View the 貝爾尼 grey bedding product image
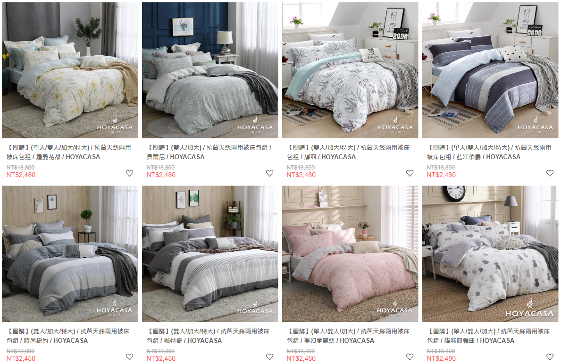561x364 pixels. (x=210, y=70)
